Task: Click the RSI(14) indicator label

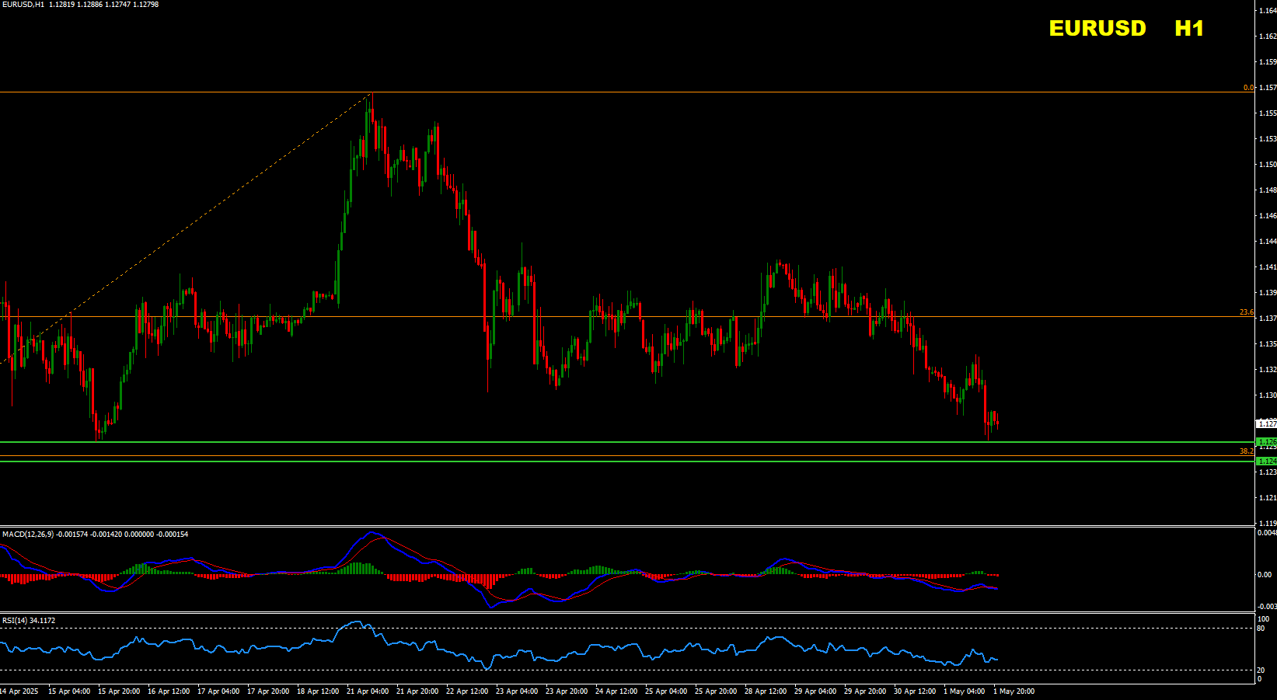Action: coord(17,621)
